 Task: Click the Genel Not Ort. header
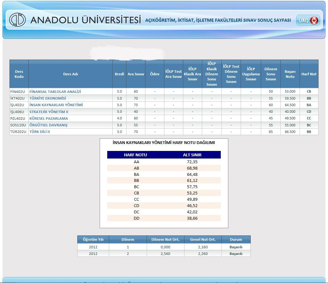tap(203, 240)
